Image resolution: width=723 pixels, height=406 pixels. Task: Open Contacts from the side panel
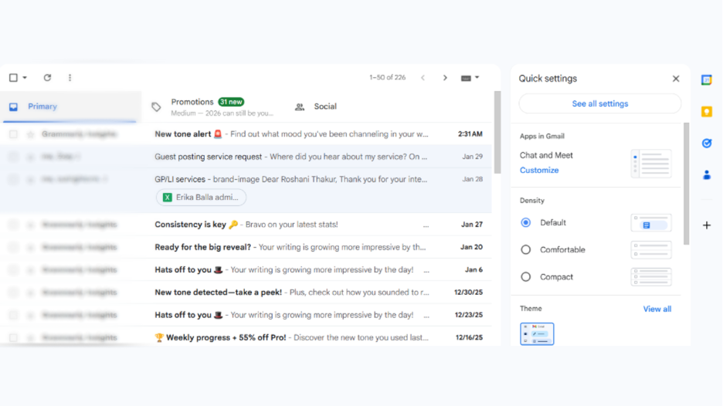706,175
